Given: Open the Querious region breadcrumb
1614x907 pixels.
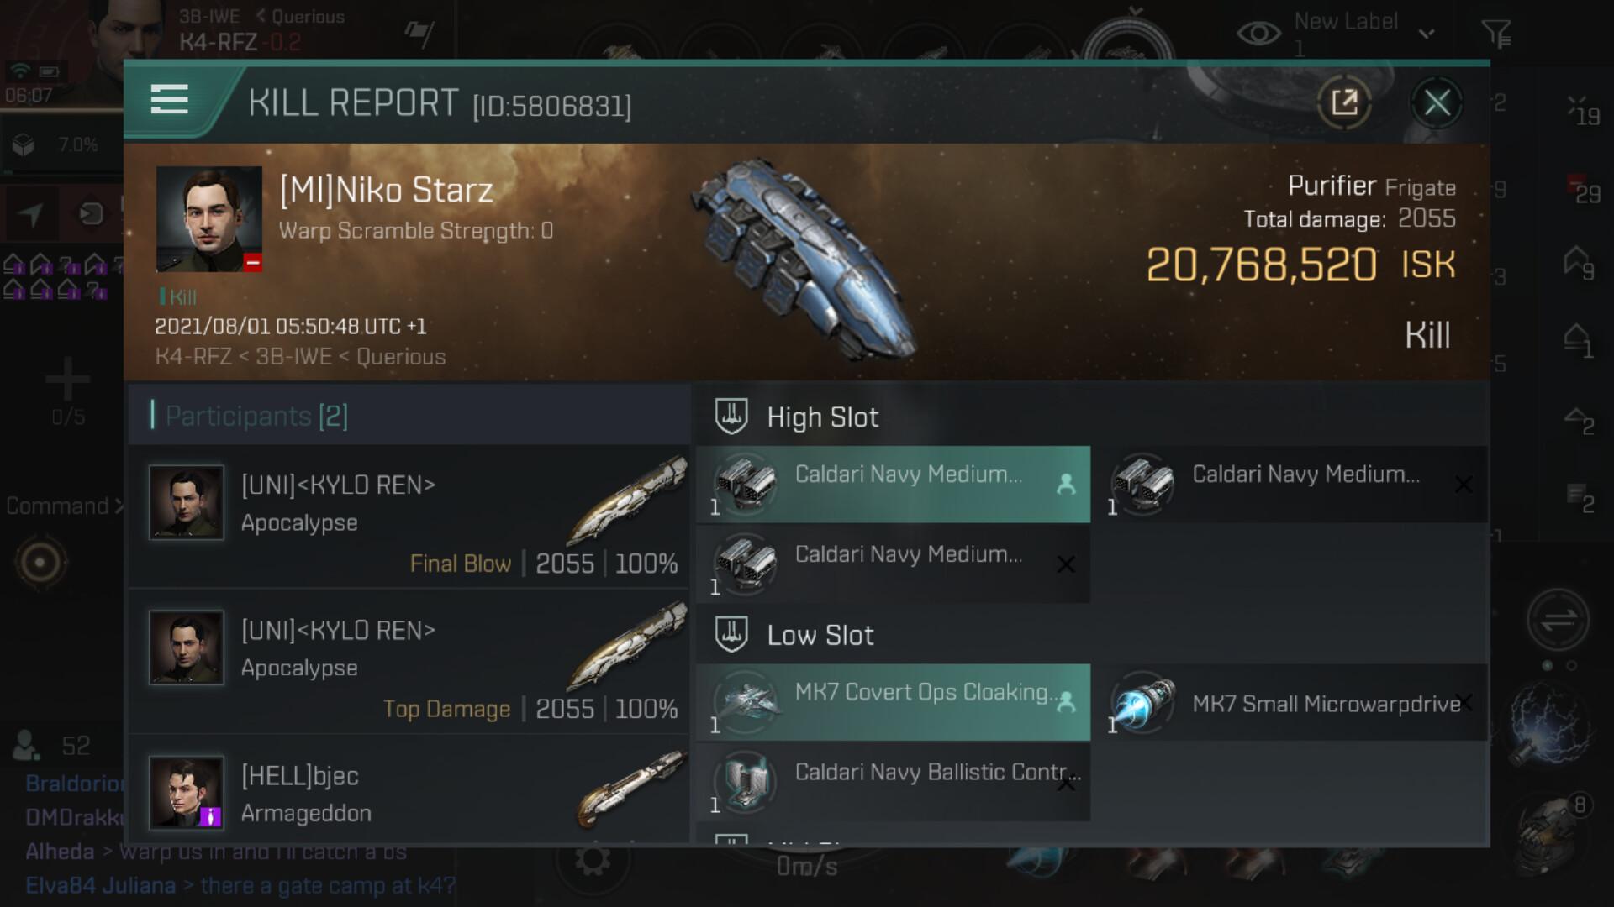Looking at the screenshot, I should coord(308,16).
